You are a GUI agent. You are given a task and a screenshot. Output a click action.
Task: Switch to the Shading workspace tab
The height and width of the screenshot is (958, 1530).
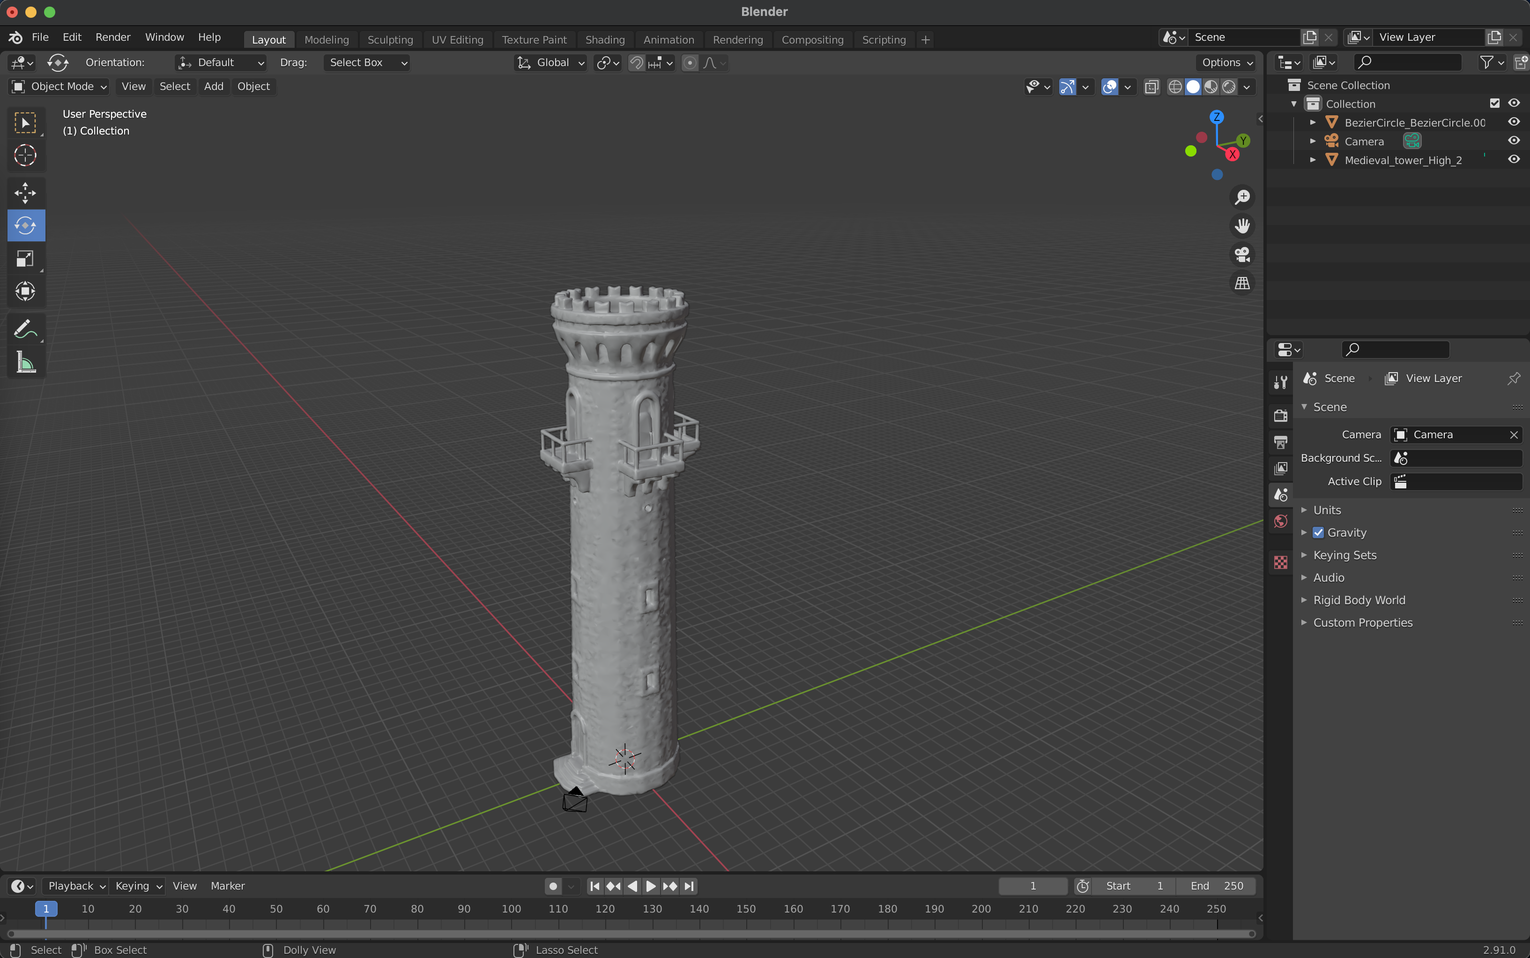click(605, 40)
